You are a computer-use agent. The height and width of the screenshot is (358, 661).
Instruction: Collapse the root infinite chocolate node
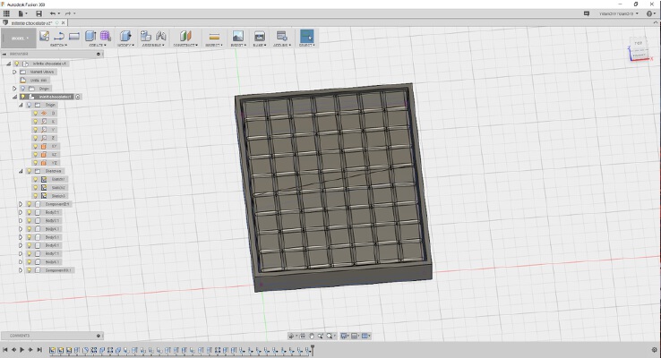(x=8, y=64)
